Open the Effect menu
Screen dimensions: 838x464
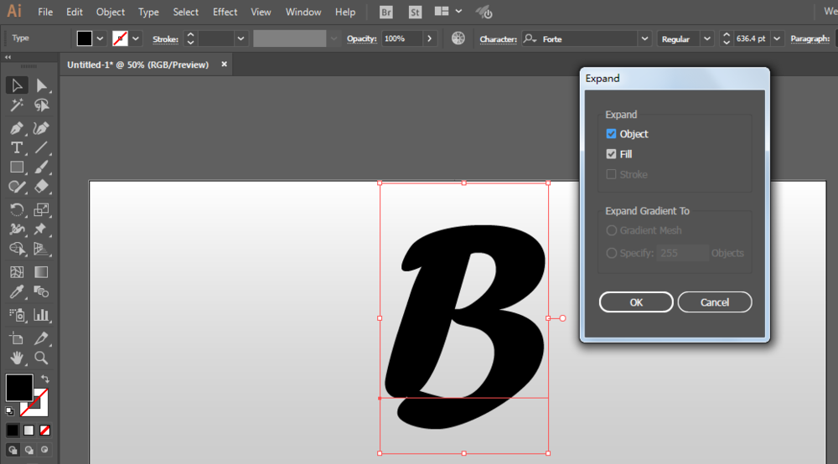225,12
